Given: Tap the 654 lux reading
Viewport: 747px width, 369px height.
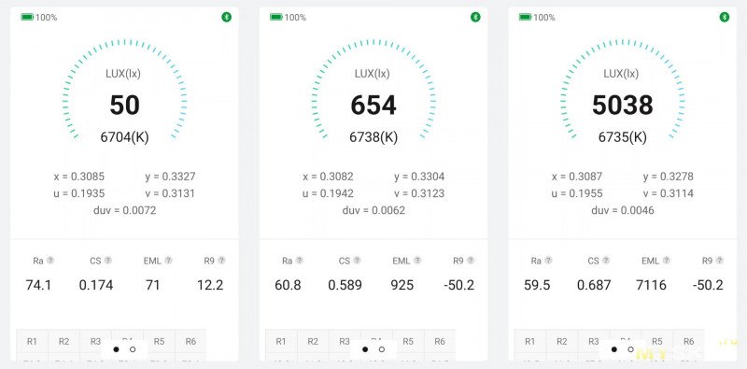Looking at the screenshot, I should pos(373,106).
